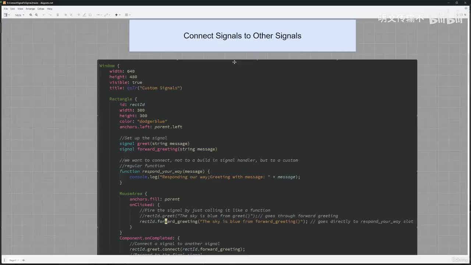Click the 'rectId.greet.connect(rectId.forward_greeting);' line
The image size is (471, 265).
(187, 249)
